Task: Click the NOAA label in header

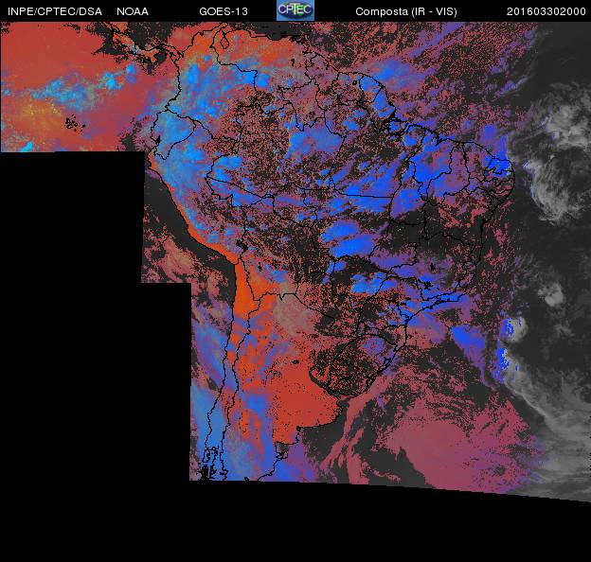Action: click(133, 11)
